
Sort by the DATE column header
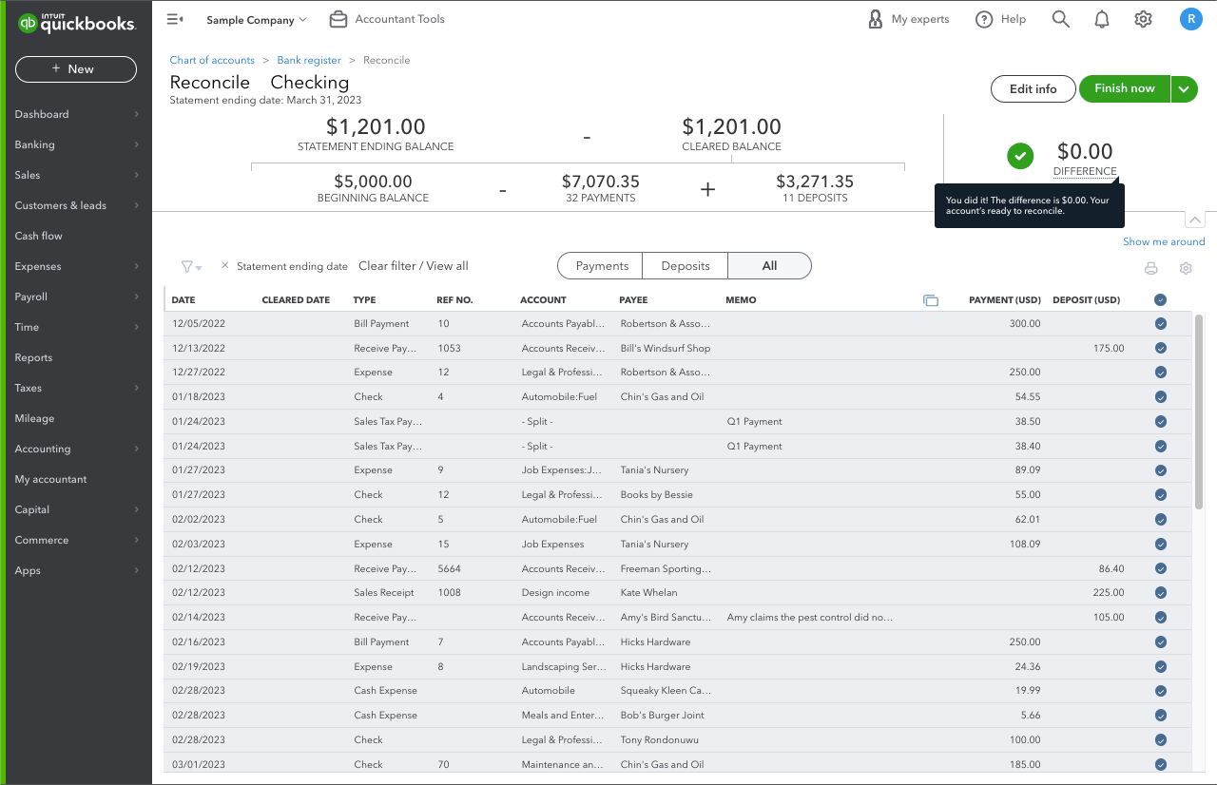point(184,300)
